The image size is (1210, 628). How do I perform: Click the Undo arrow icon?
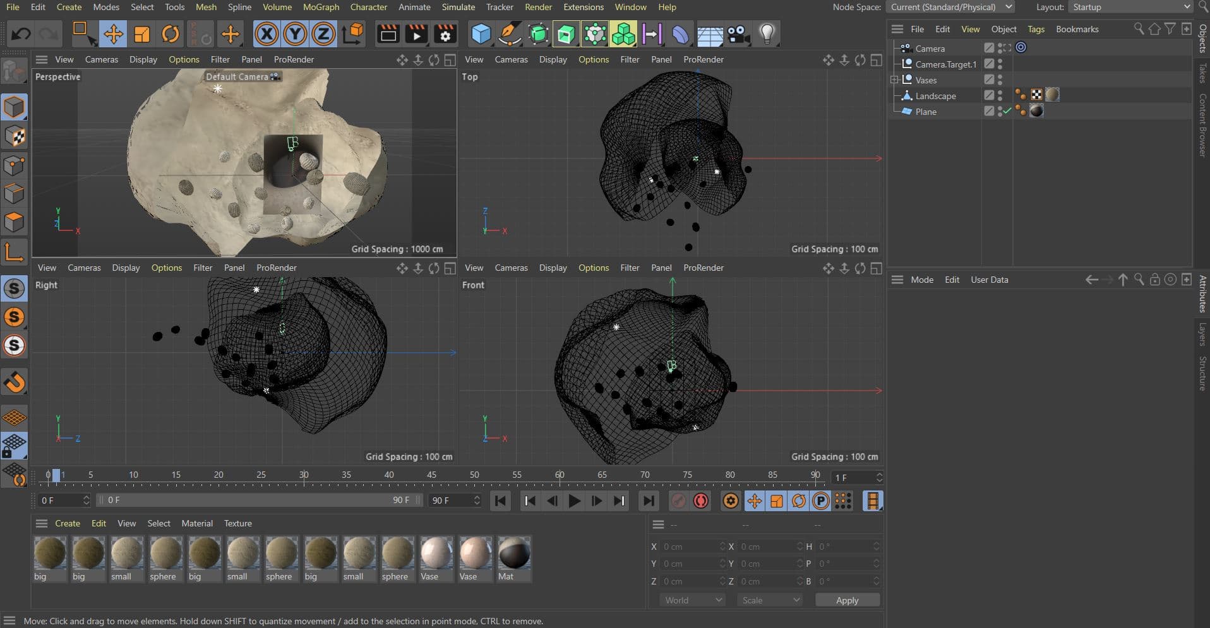(20, 33)
